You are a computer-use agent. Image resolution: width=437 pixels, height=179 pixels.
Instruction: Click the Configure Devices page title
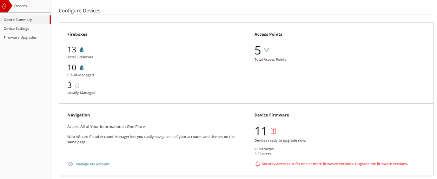tap(80, 11)
